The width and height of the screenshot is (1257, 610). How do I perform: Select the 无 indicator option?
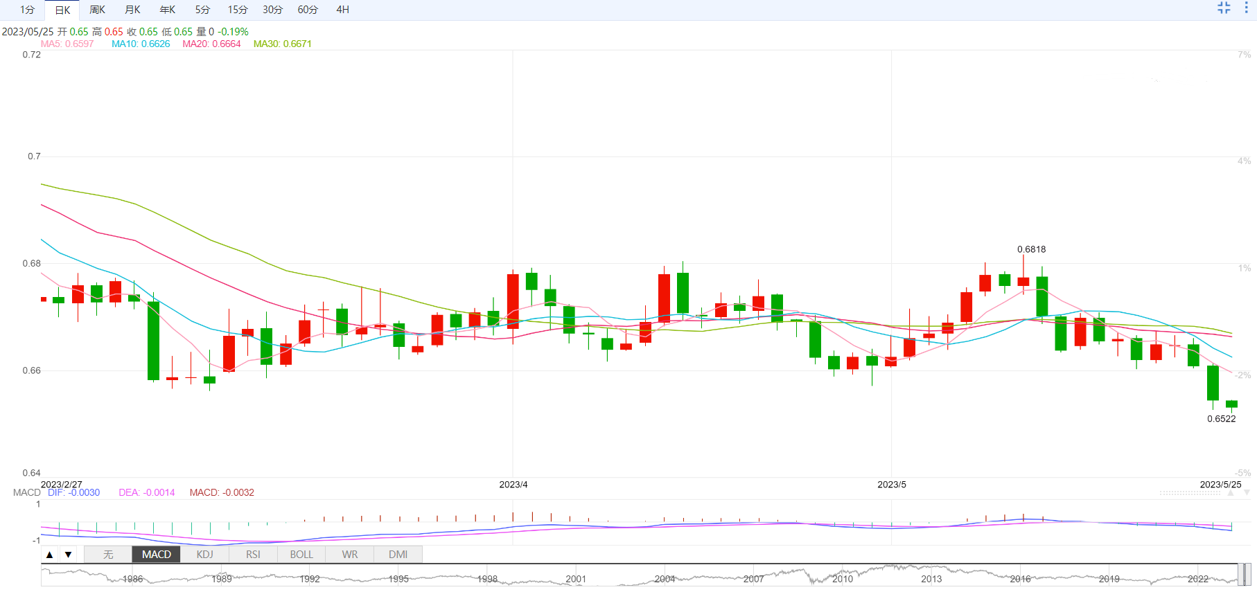pyautogui.click(x=108, y=555)
